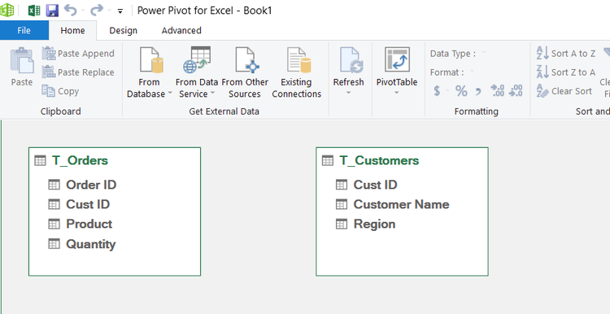Open the From Data Service icon
Image resolution: width=610 pixels, height=314 pixels.
[197, 59]
